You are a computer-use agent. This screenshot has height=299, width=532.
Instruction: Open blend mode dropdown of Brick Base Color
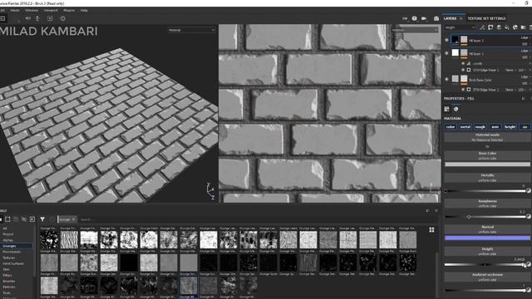tap(525, 77)
